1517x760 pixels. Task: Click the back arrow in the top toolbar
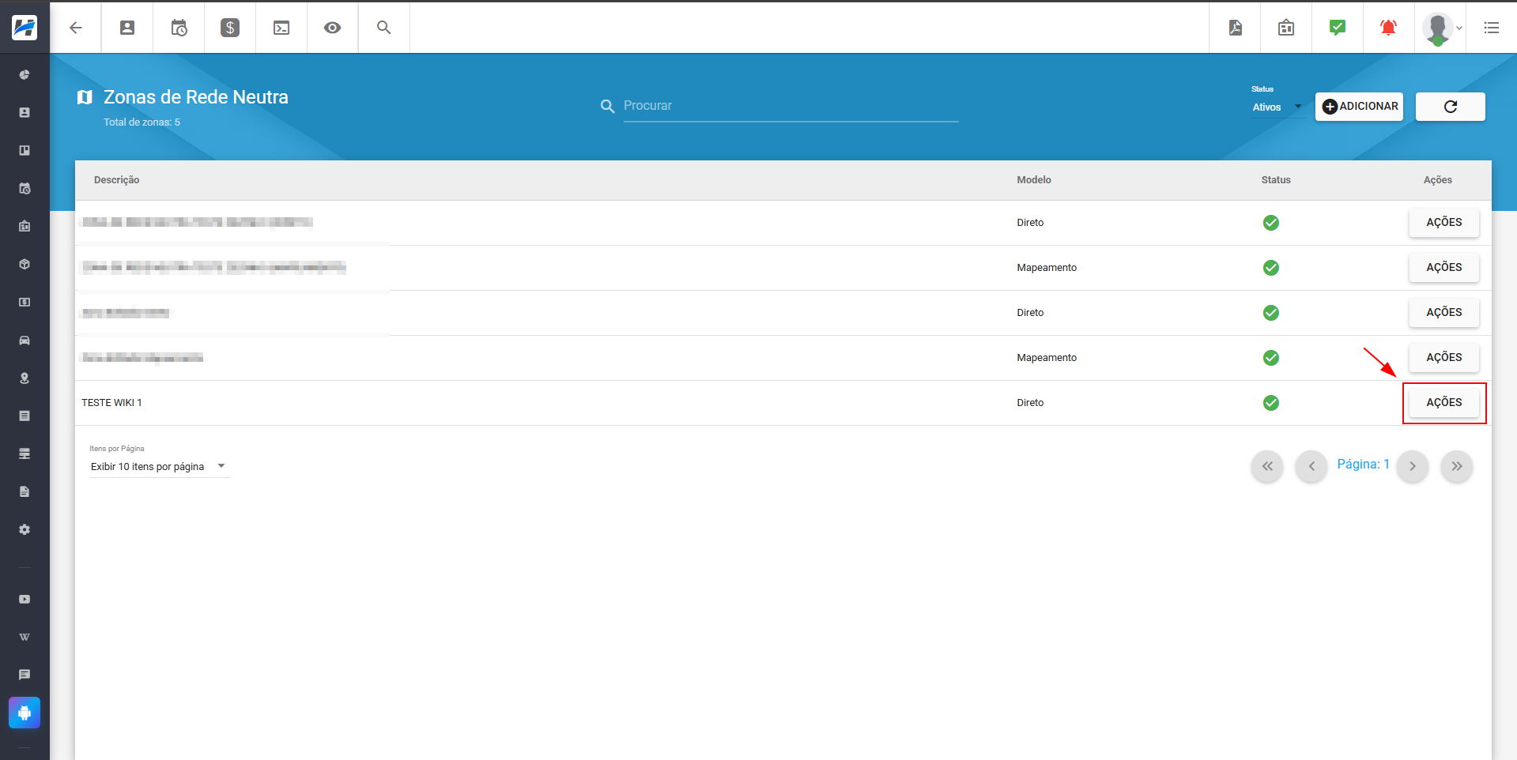click(76, 28)
